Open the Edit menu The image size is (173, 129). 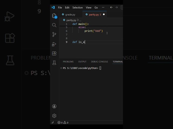(67, 8)
